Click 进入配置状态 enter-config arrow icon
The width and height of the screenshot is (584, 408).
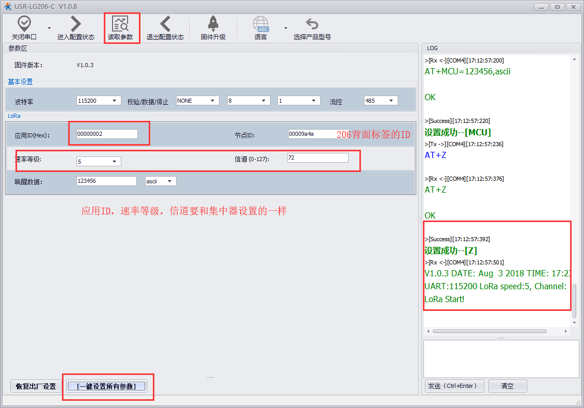pyautogui.click(x=76, y=24)
